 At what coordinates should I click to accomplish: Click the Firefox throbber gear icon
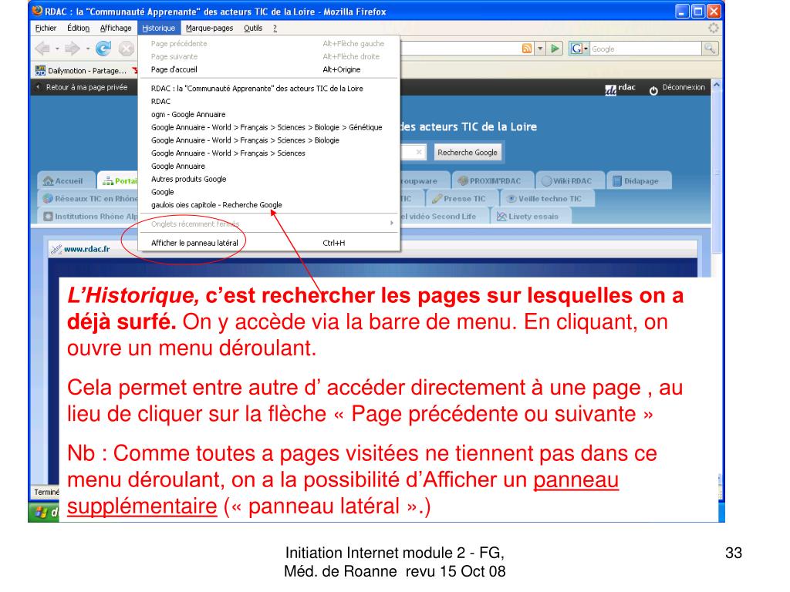point(714,29)
